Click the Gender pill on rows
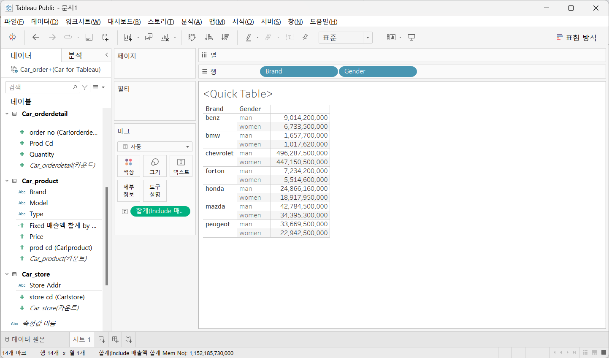Image resolution: width=609 pixels, height=358 pixels. coord(378,71)
